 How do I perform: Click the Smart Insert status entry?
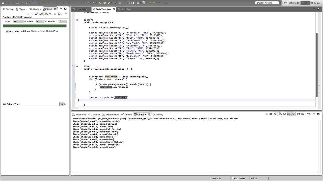point(238,178)
